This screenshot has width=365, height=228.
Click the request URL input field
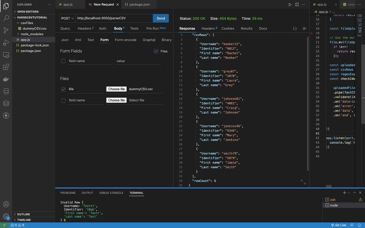[x=114, y=18]
